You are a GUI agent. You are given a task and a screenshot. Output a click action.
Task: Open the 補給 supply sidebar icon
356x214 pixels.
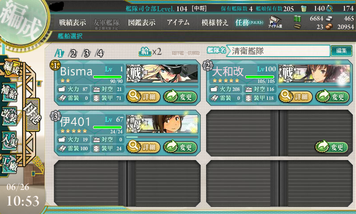(x=9, y=92)
